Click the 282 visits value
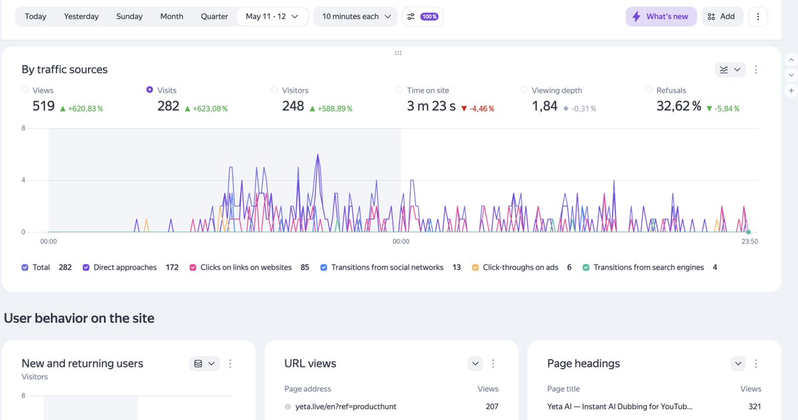 tap(168, 106)
